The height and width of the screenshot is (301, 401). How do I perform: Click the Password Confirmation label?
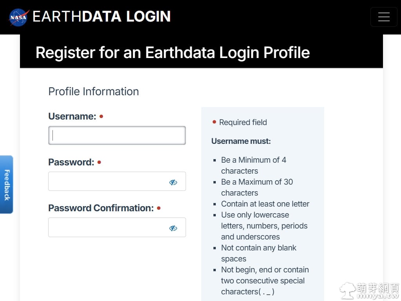[x=101, y=208]
